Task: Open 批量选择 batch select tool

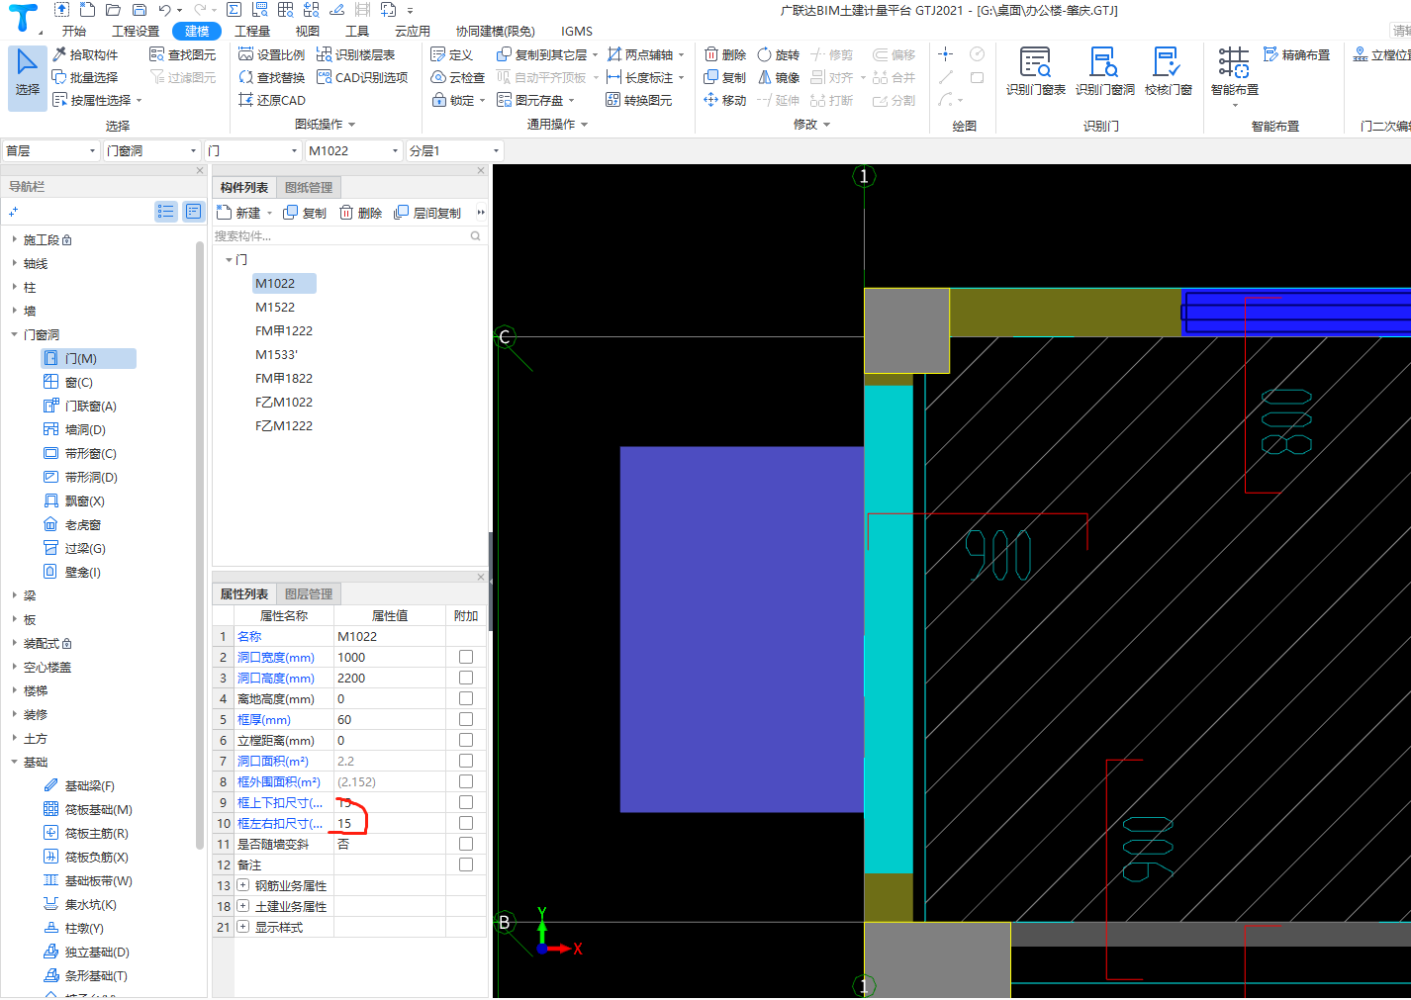Action: [x=85, y=77]
